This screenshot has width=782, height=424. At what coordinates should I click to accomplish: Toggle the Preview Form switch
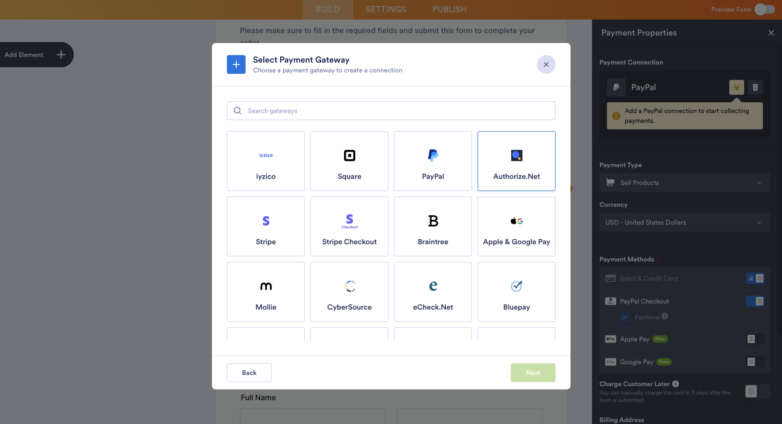point(765,9)
